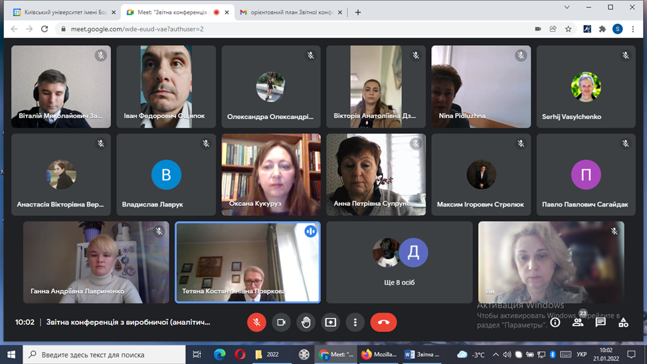The image size is (647, 364).
Task: Show the participants list panel
Action: tap(578, 322)
